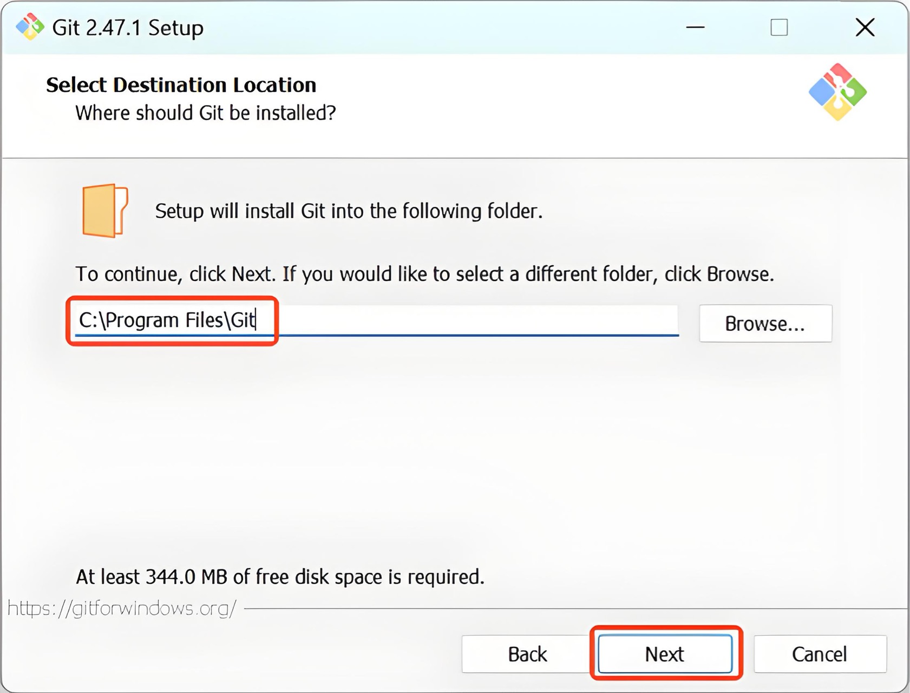
Task: Open the Browse... folder dialog
Action: point(765,323)
